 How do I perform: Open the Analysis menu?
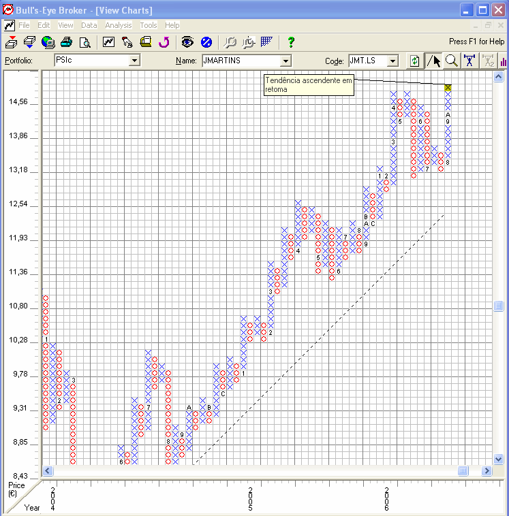(x=119, y=25)
